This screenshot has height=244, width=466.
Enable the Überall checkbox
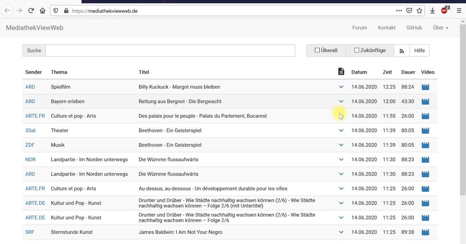coord(317,50)
